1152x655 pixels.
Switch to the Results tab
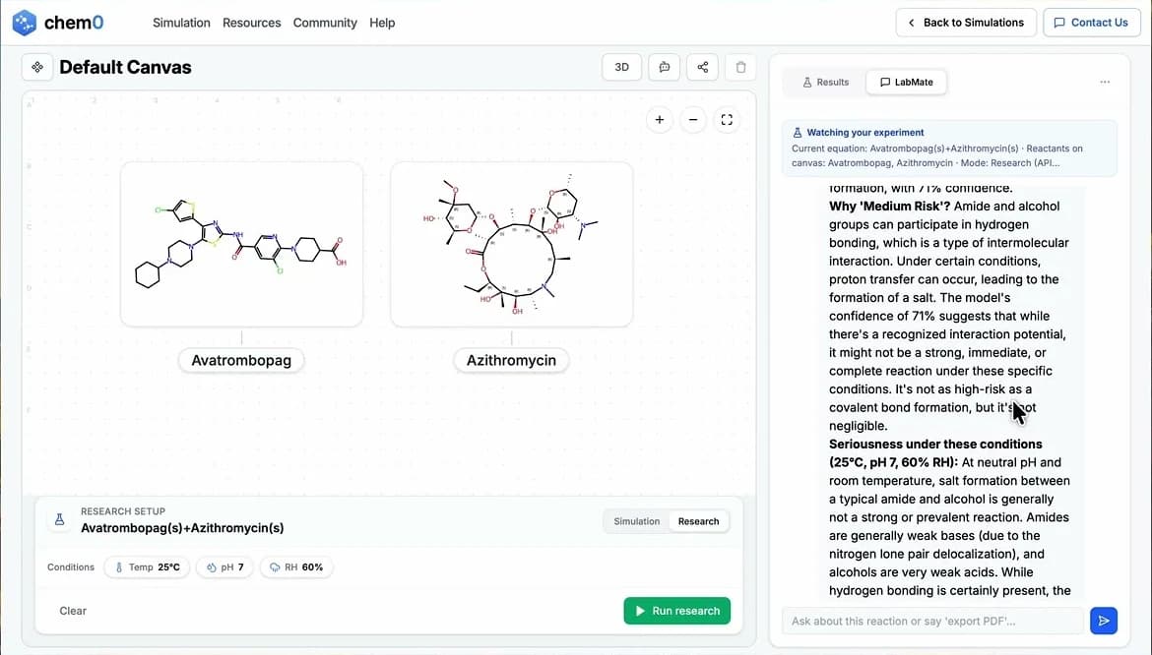tap(825, 83)
